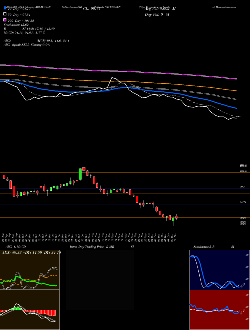Viewport: 250px width, 330px height.
Task: Select the '200 Day = 104.55' legend text
Action: coord(21,21)
